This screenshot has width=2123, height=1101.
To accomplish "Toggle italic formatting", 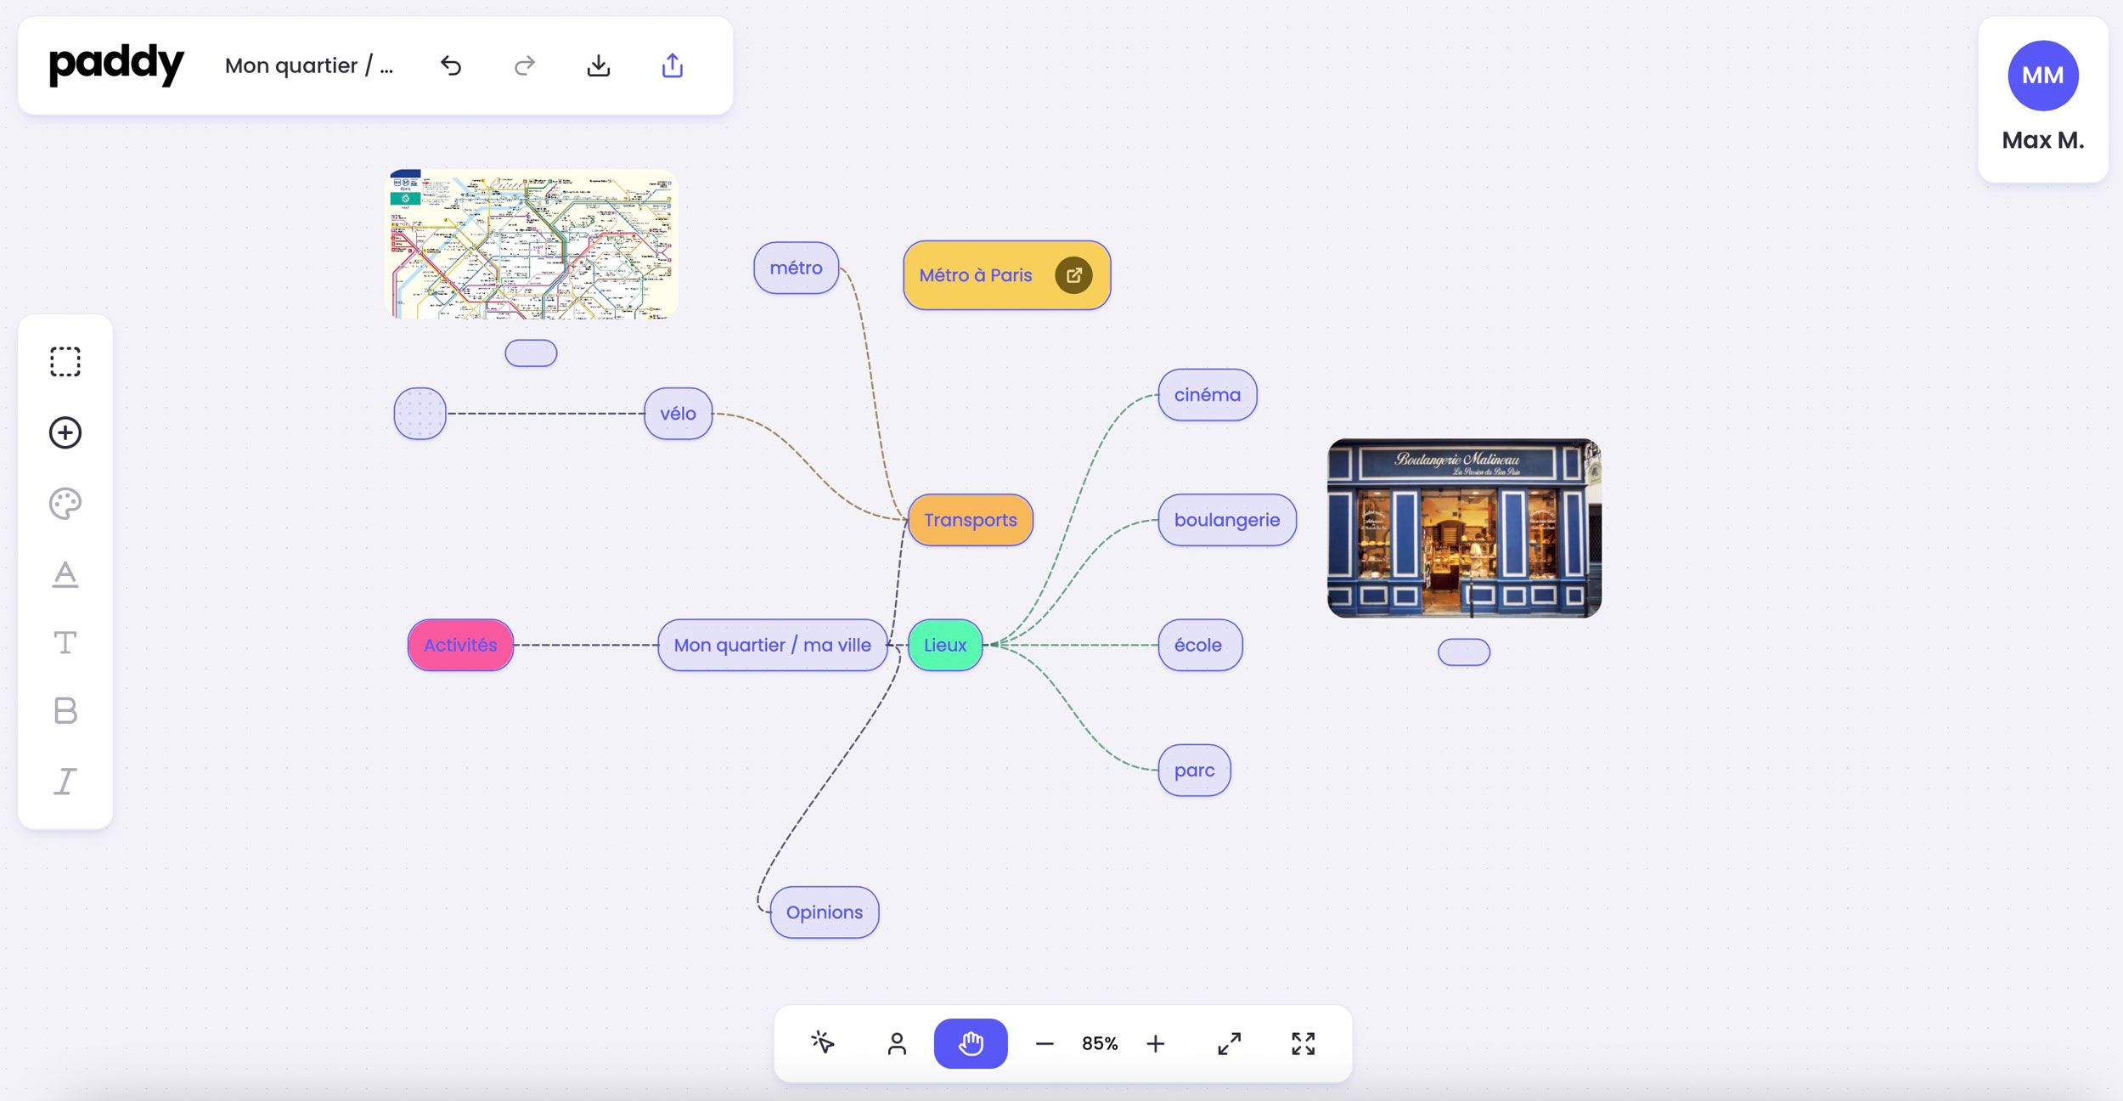I will click(65, 781).
